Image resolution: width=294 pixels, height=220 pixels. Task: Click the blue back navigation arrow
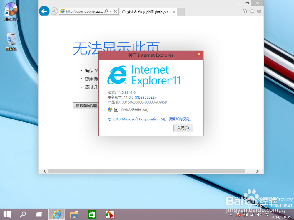point(44,11)
